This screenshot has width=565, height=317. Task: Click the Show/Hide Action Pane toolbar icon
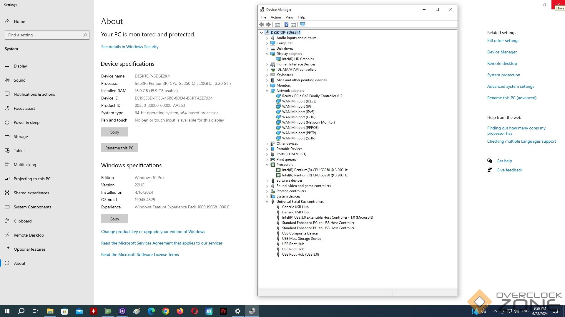click(x=293, y=24)
